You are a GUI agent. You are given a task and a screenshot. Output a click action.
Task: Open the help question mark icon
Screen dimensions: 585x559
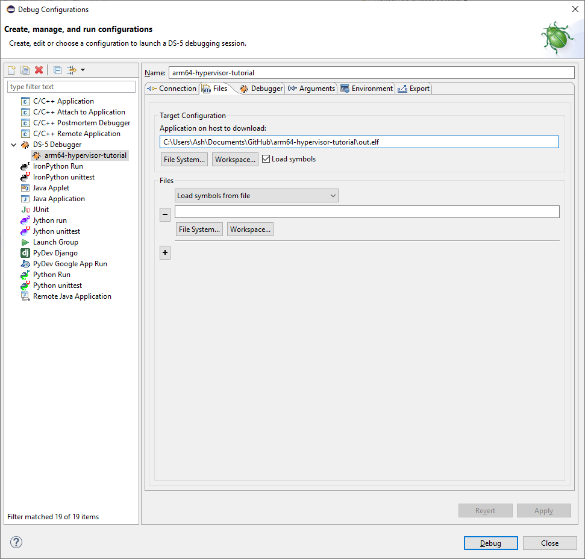[x=16, y=542]
